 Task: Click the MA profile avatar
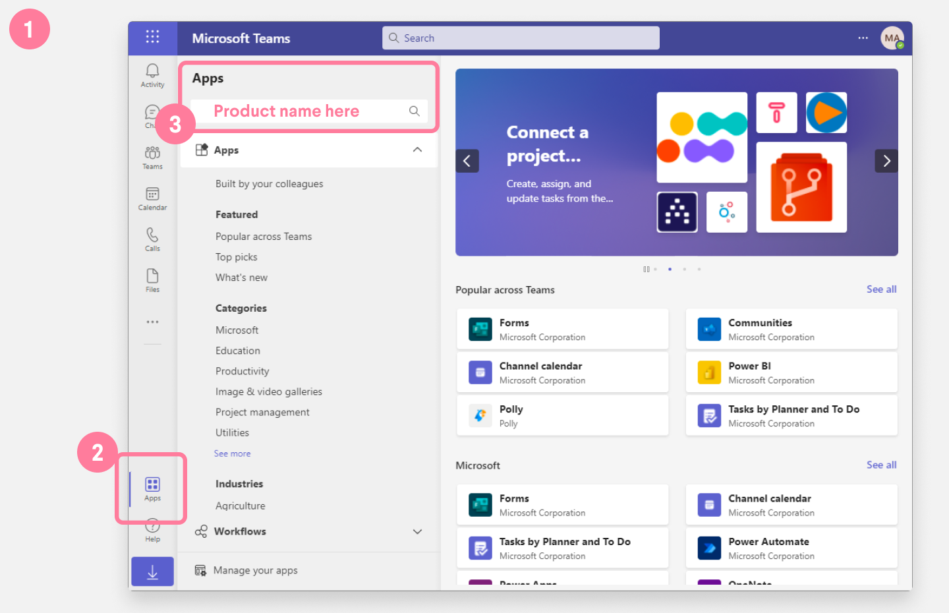[x=892, y=38]
